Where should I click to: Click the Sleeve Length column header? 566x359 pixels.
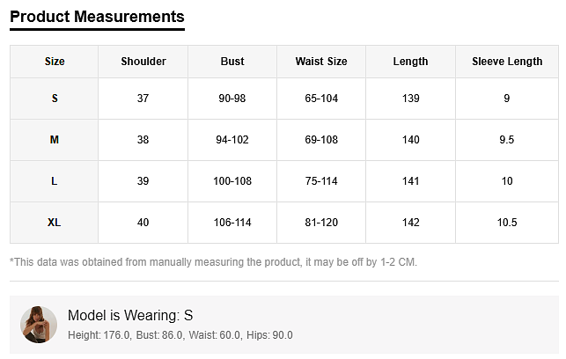[x=507, y=62]
